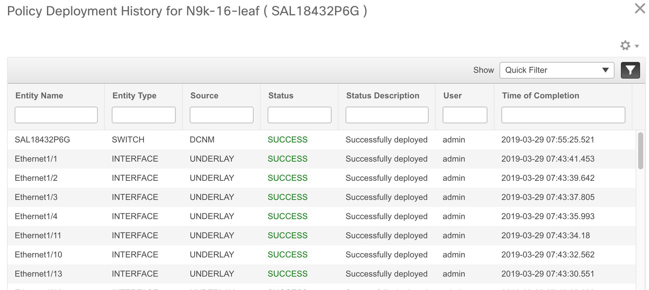Select the Ethernet1/1 interface row

coord(321,159)
